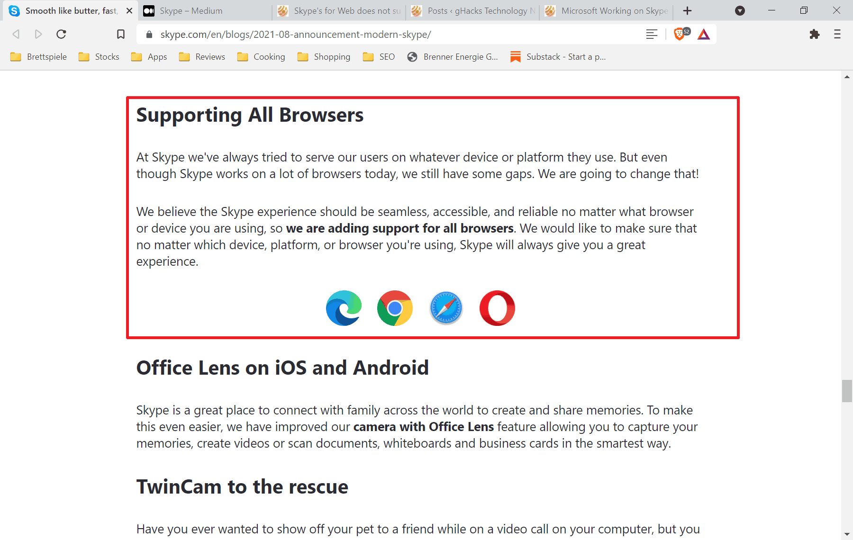
Task: Open the tab search dropdown arrow
Action: tap(740, 10)
